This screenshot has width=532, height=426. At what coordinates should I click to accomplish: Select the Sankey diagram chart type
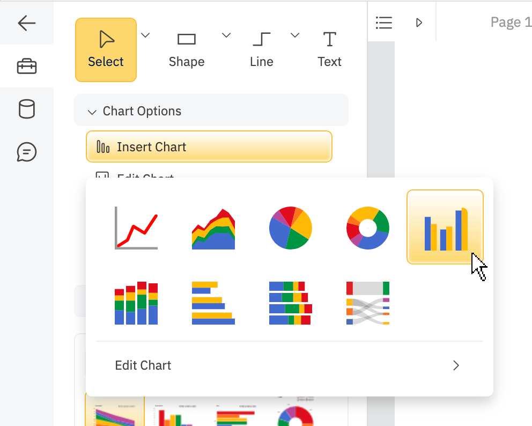click(x=367, y=303)
